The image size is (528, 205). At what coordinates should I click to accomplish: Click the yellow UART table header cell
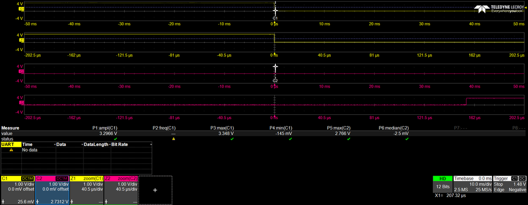click(11, 144)
